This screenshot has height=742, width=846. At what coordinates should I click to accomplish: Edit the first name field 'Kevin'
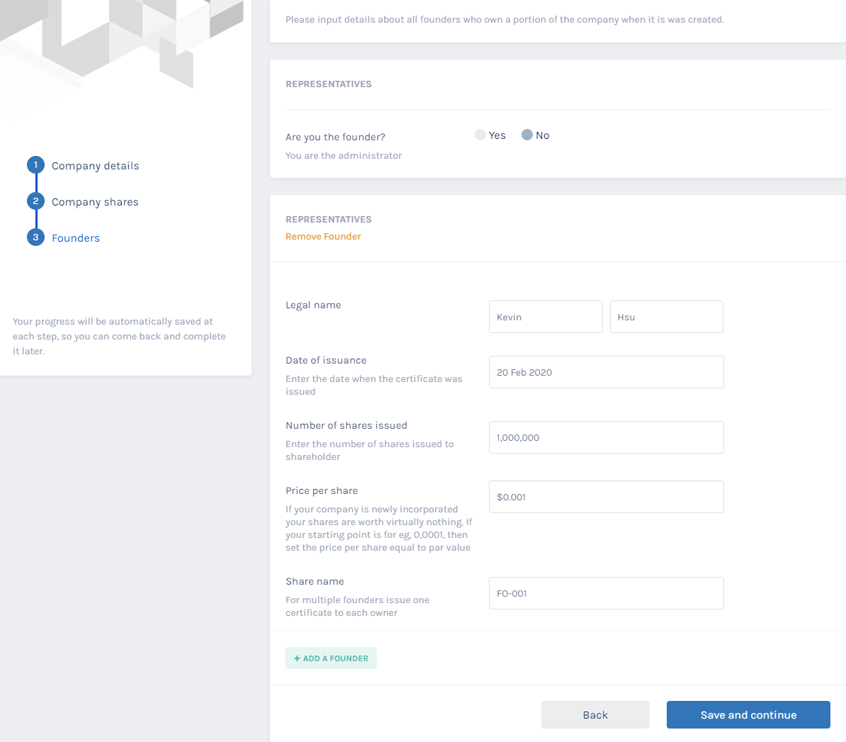click(x=546, y=317)
